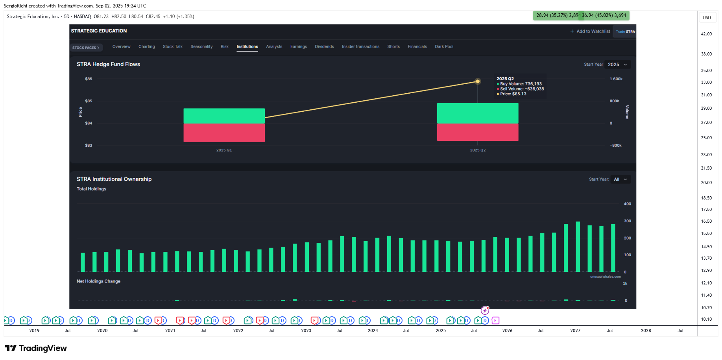Click the green earnings E marker left of the pink marker
The width and height of the screenshot is (722, 360).
(478, 321)
